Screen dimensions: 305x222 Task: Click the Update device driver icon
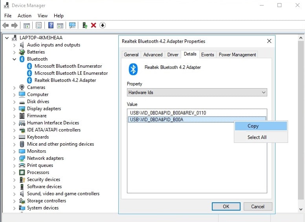click(85, 25)
